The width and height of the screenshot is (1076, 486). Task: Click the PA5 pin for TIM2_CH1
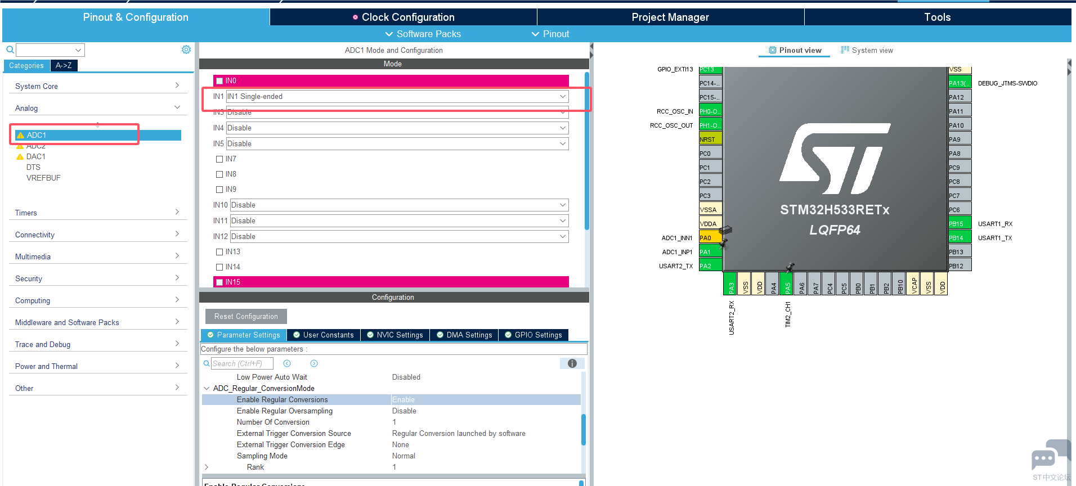click(x=787, y=283)
